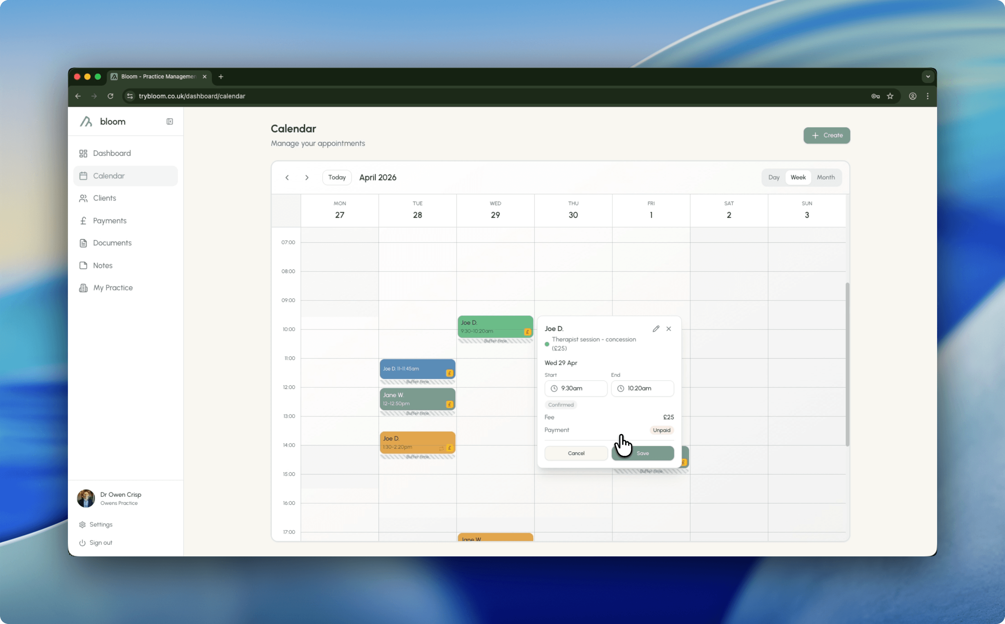Click the Today button

tap(337, 177)
